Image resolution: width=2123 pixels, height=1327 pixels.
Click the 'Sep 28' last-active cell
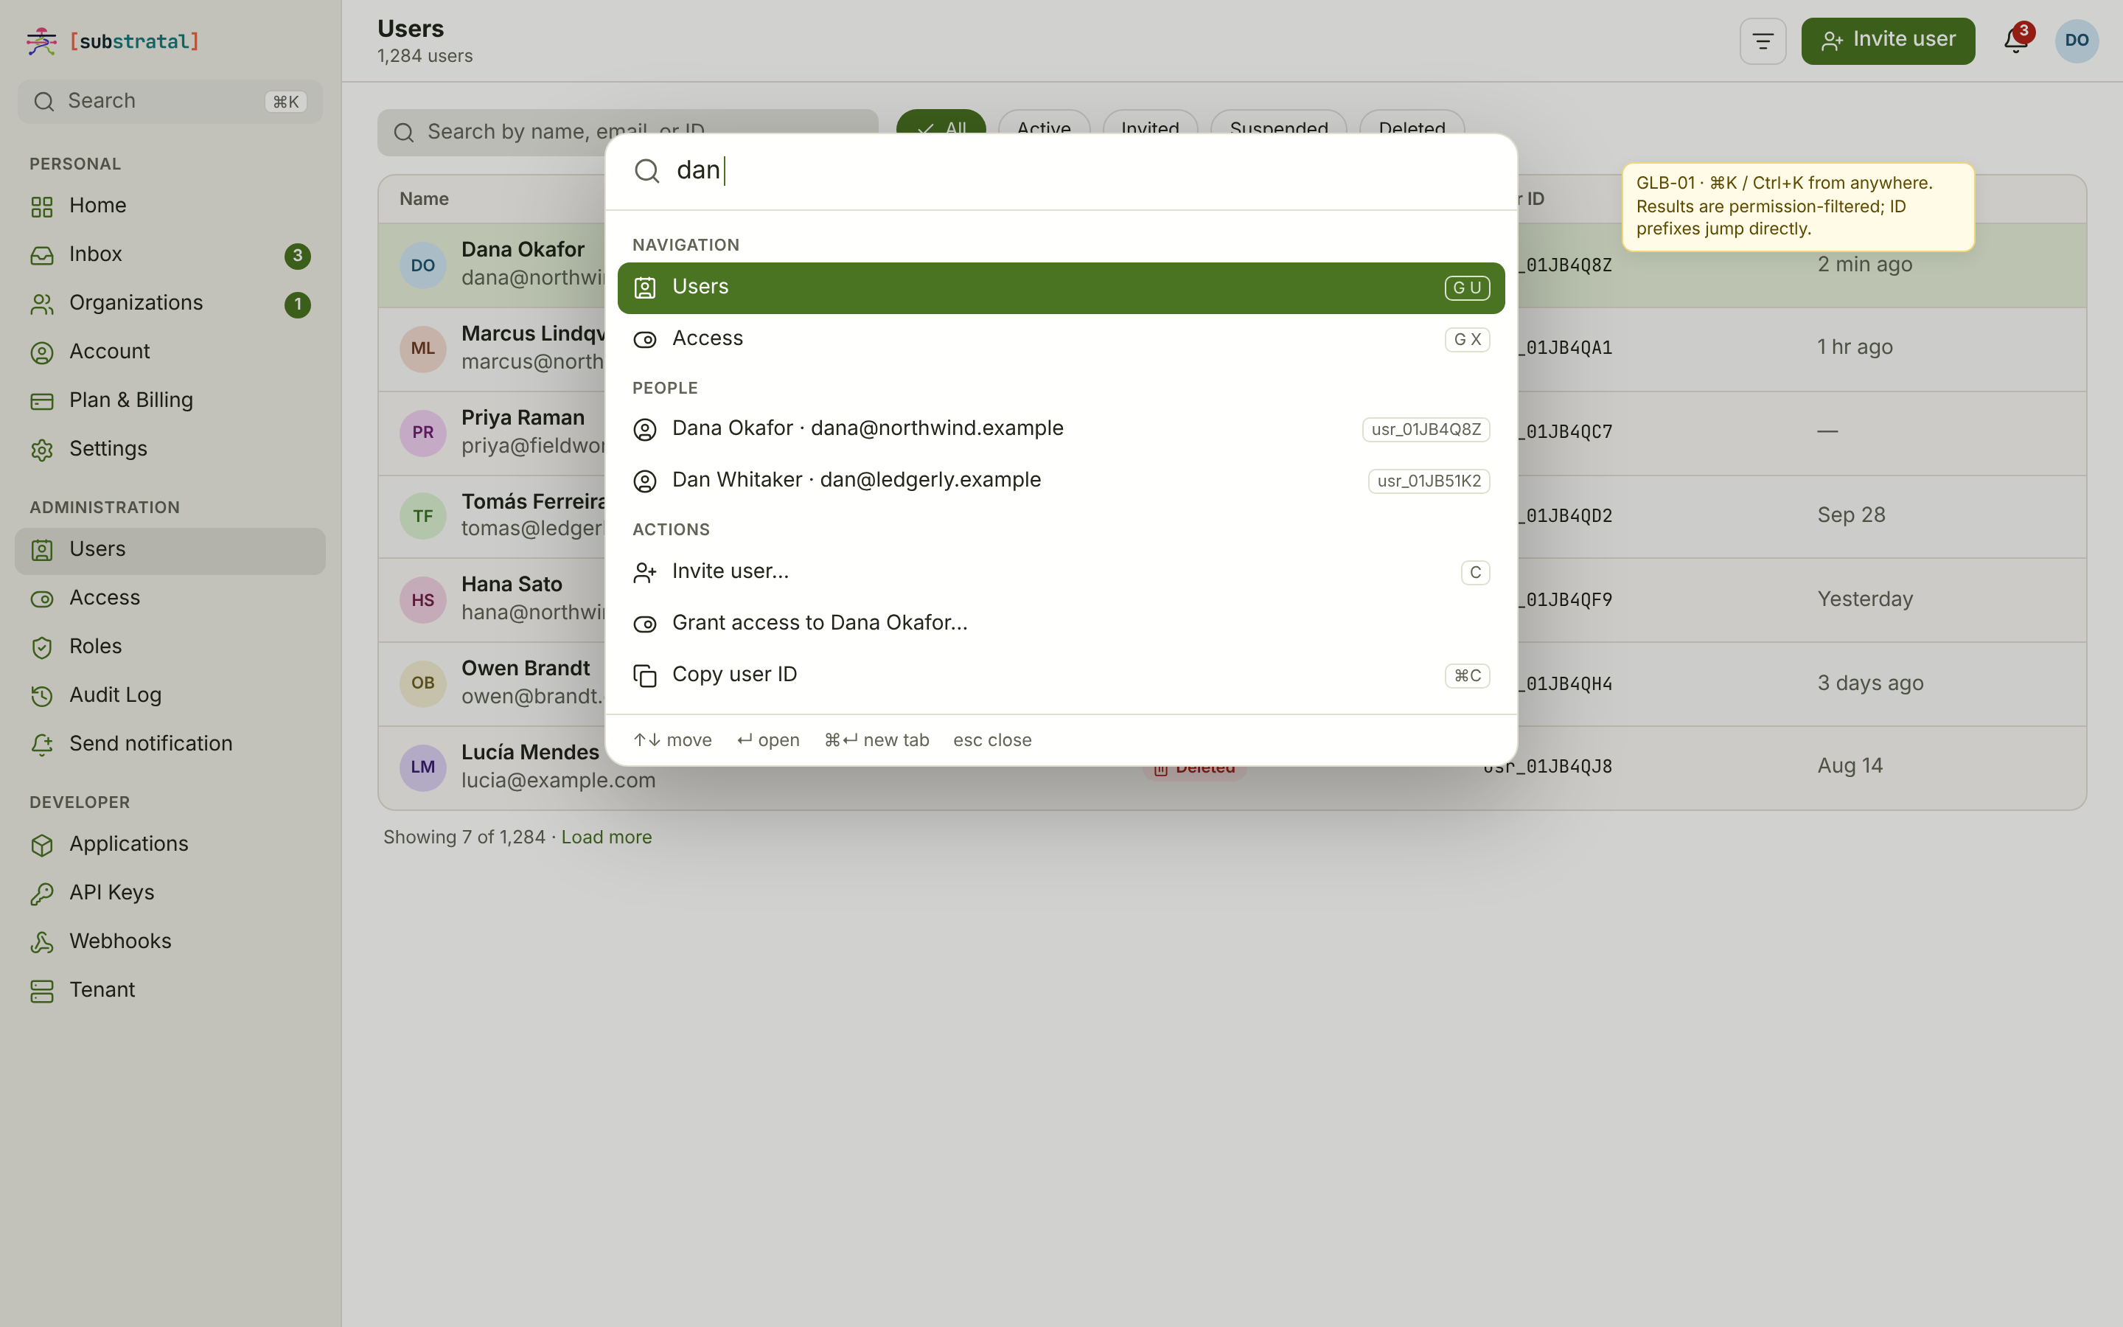click(1851, 515)
